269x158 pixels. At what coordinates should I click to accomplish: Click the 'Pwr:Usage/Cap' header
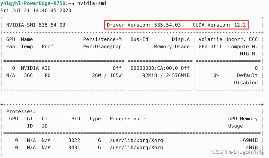click(102, 47)
